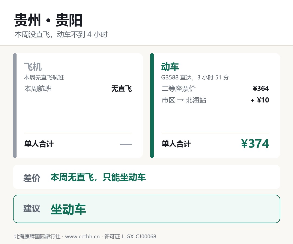The height and width of the screenshot is (244, 293).
Task: Click the recommendation 坐动车
Action: coord(68,209)
